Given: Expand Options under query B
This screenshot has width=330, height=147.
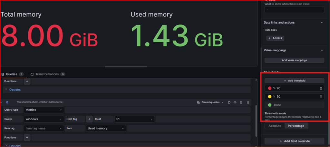Looking at the screenshot, I should pos(13,145).
